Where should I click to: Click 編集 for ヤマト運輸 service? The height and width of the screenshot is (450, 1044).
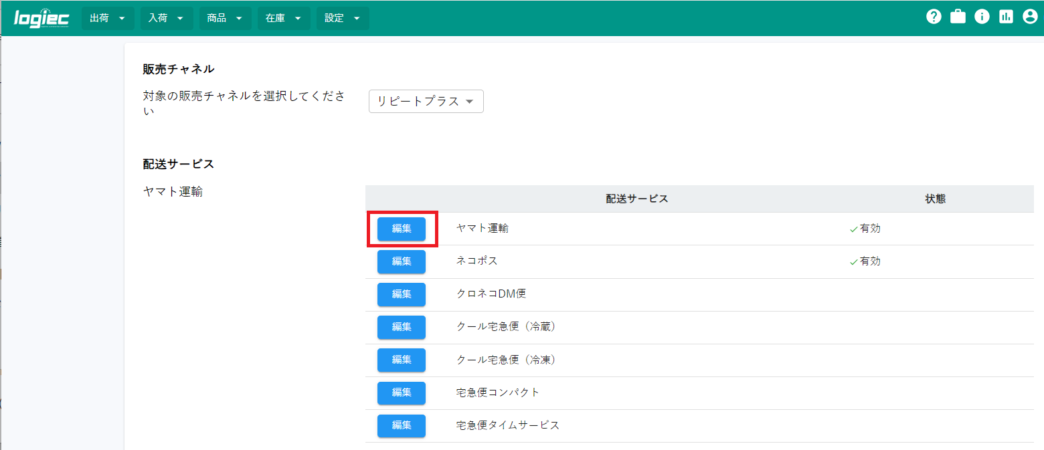402,229
